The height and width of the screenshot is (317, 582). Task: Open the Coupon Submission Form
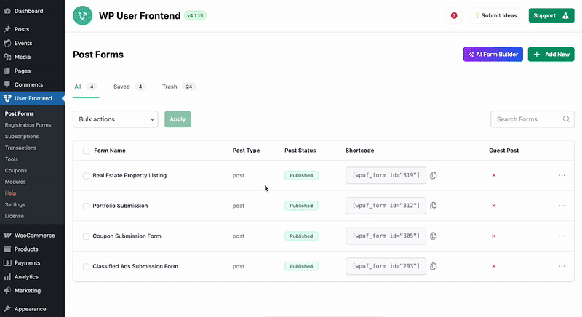[127, 236]
